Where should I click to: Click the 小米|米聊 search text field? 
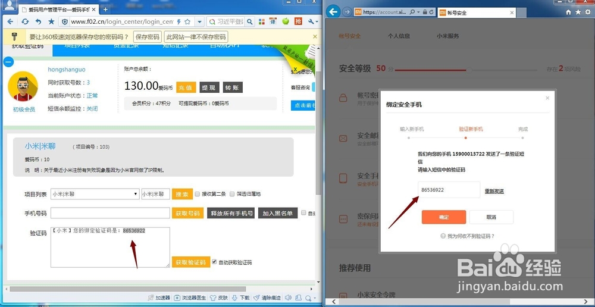tap(155, 194)
